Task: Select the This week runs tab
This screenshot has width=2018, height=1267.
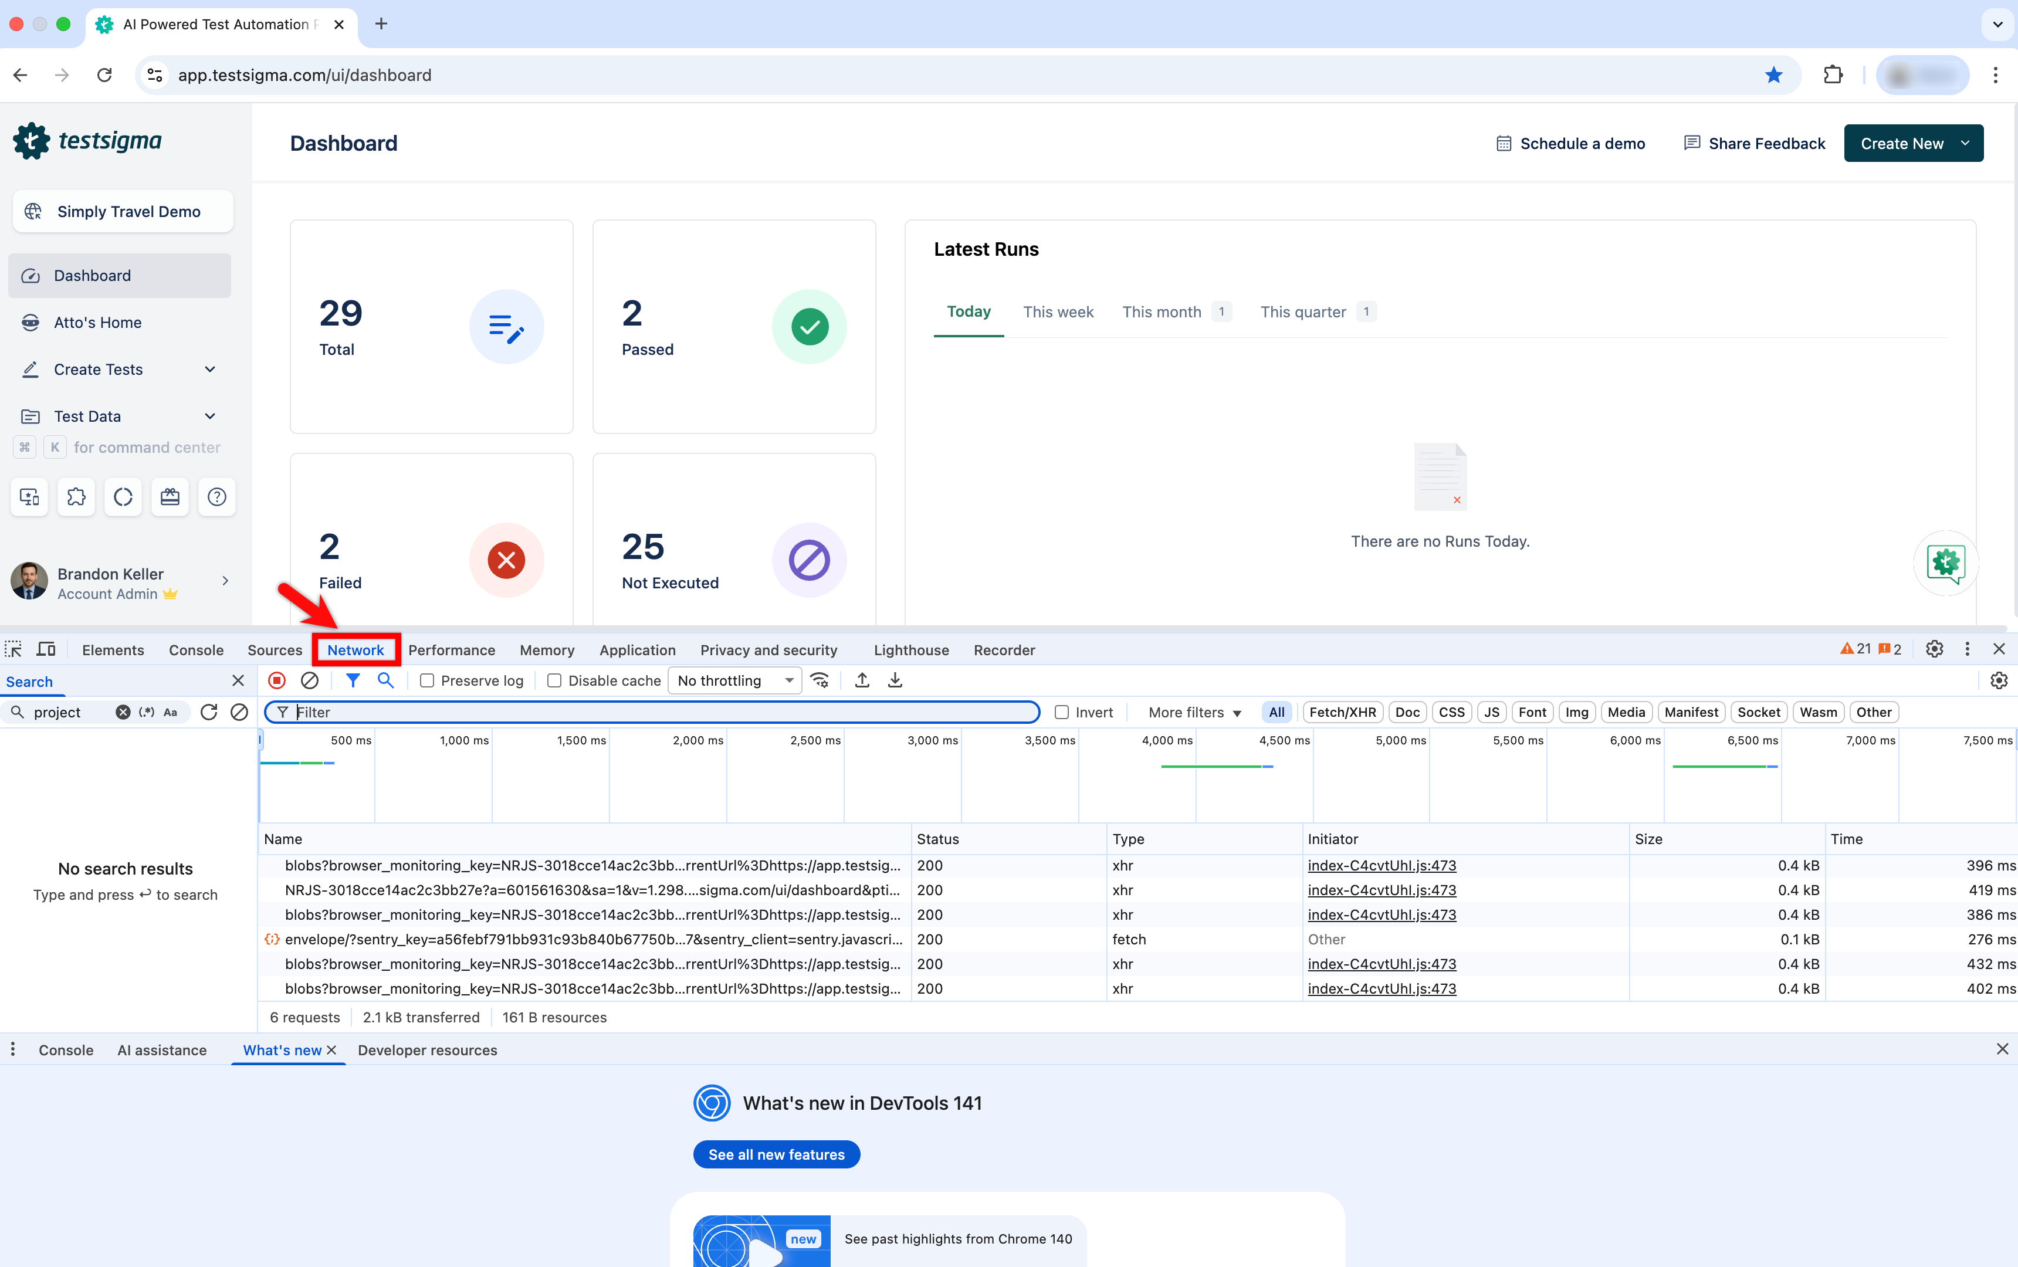Action: click(x=1058, y=311)
